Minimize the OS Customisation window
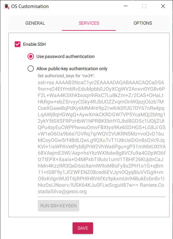Screen dimensions: 173x239 [x=126, y=6]
